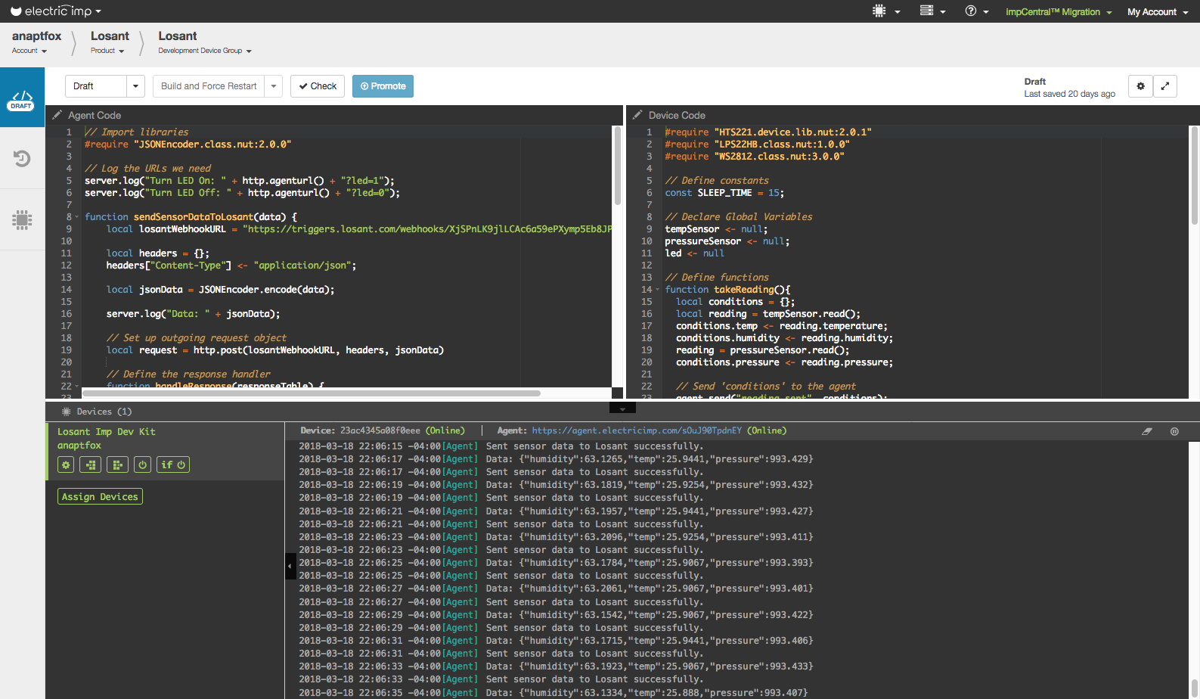Open editor settings gear near Draft status
1200x699 pixels.
pos(1140,86)
